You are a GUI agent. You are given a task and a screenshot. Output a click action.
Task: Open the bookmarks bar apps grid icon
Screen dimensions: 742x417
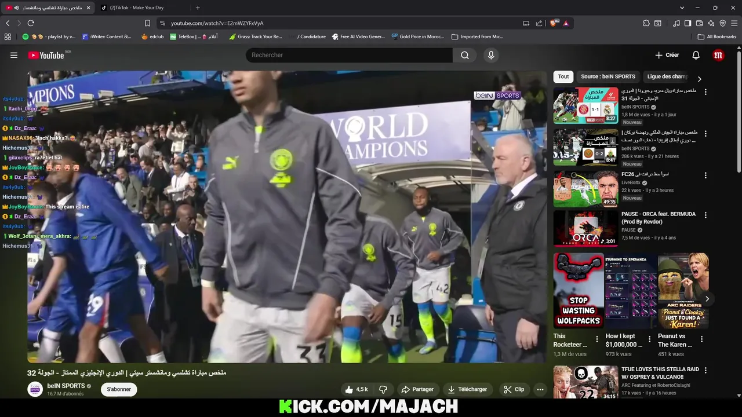pos(8,36)
